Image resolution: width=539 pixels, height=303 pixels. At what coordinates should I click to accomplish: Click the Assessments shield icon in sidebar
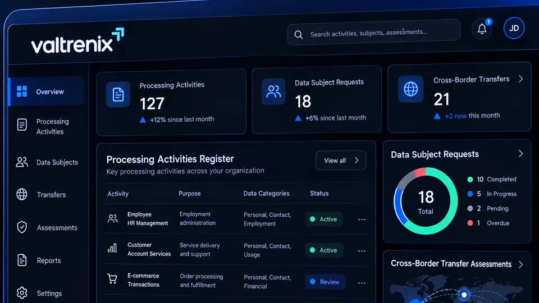(x=22, y=227)
